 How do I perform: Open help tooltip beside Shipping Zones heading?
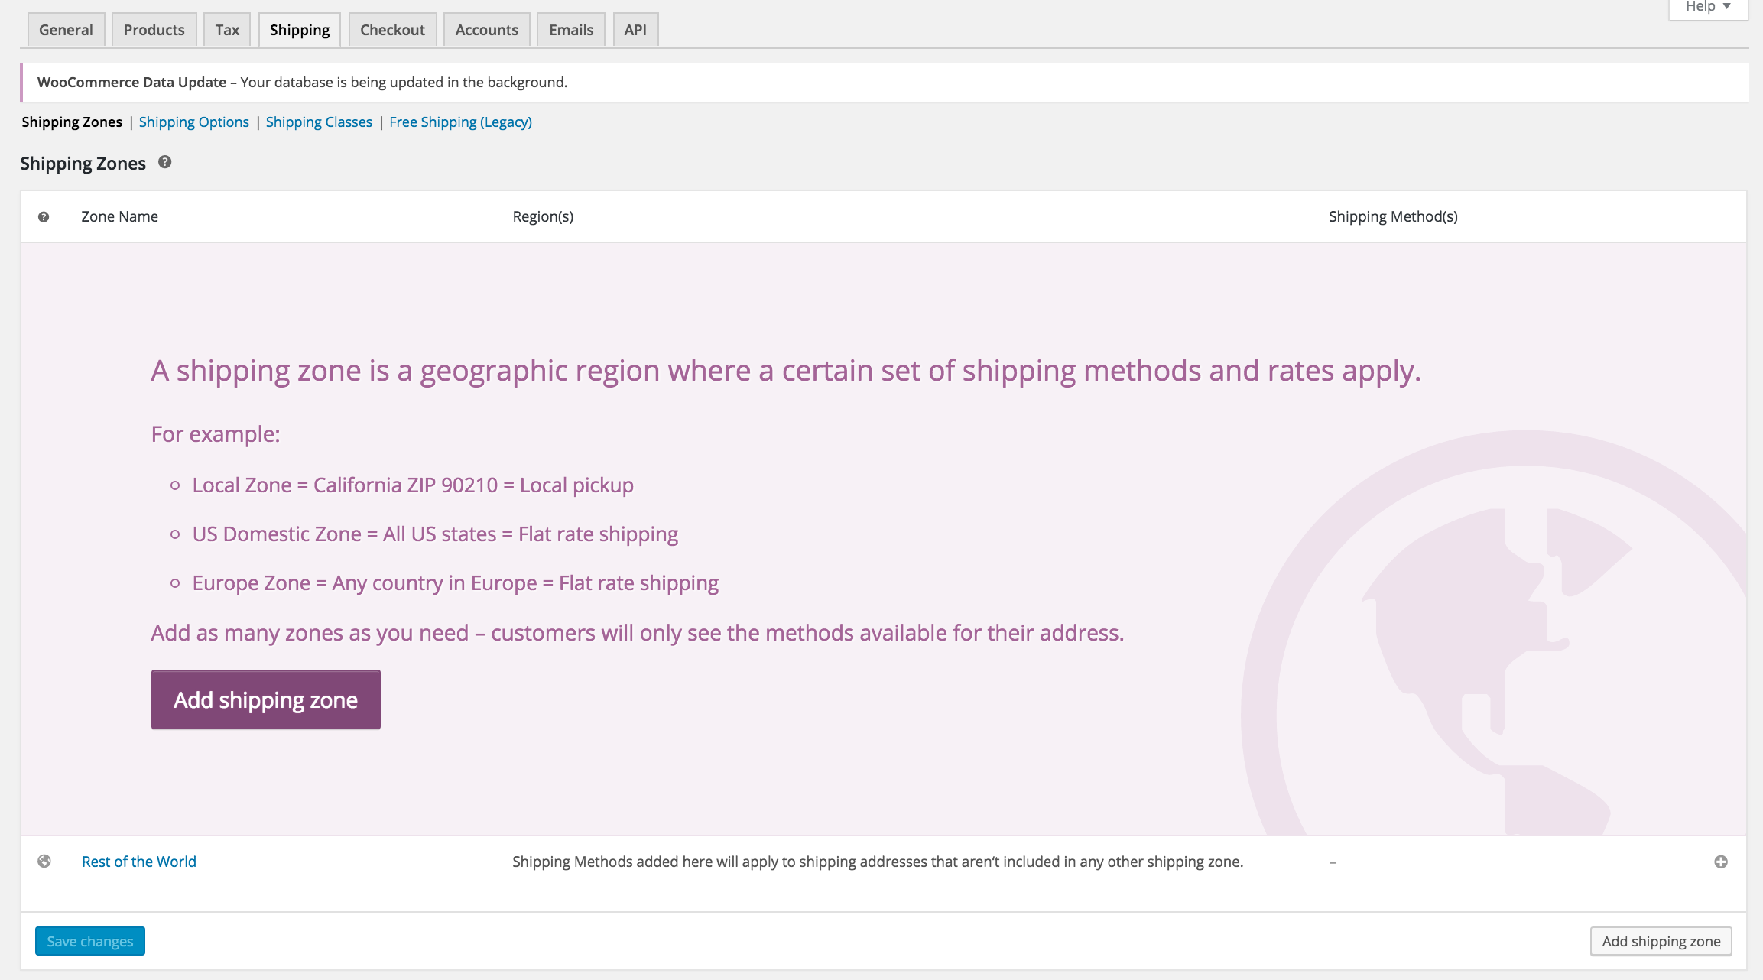pos(164,162)
